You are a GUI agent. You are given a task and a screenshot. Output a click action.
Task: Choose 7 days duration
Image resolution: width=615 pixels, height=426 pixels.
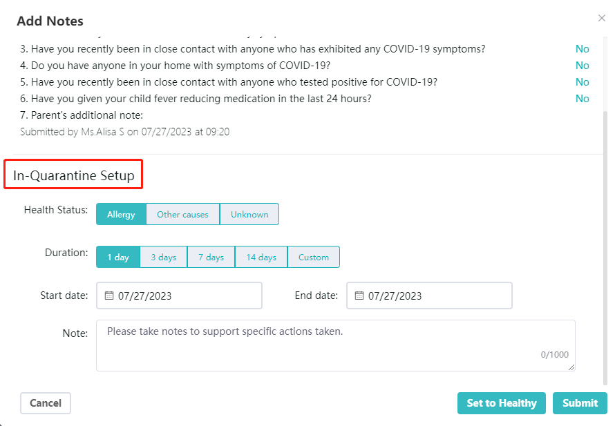[x=211, y=257]
